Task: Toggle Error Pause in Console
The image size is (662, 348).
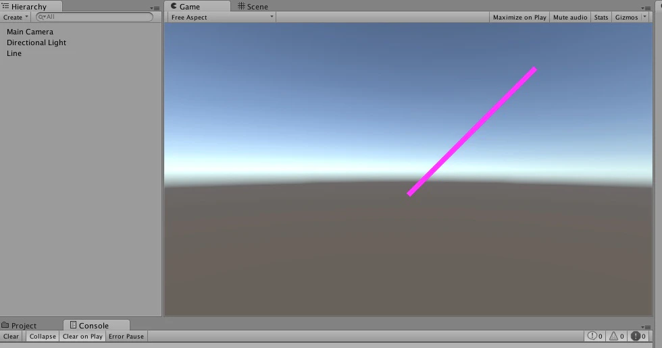Action: (x=126, y=337)
